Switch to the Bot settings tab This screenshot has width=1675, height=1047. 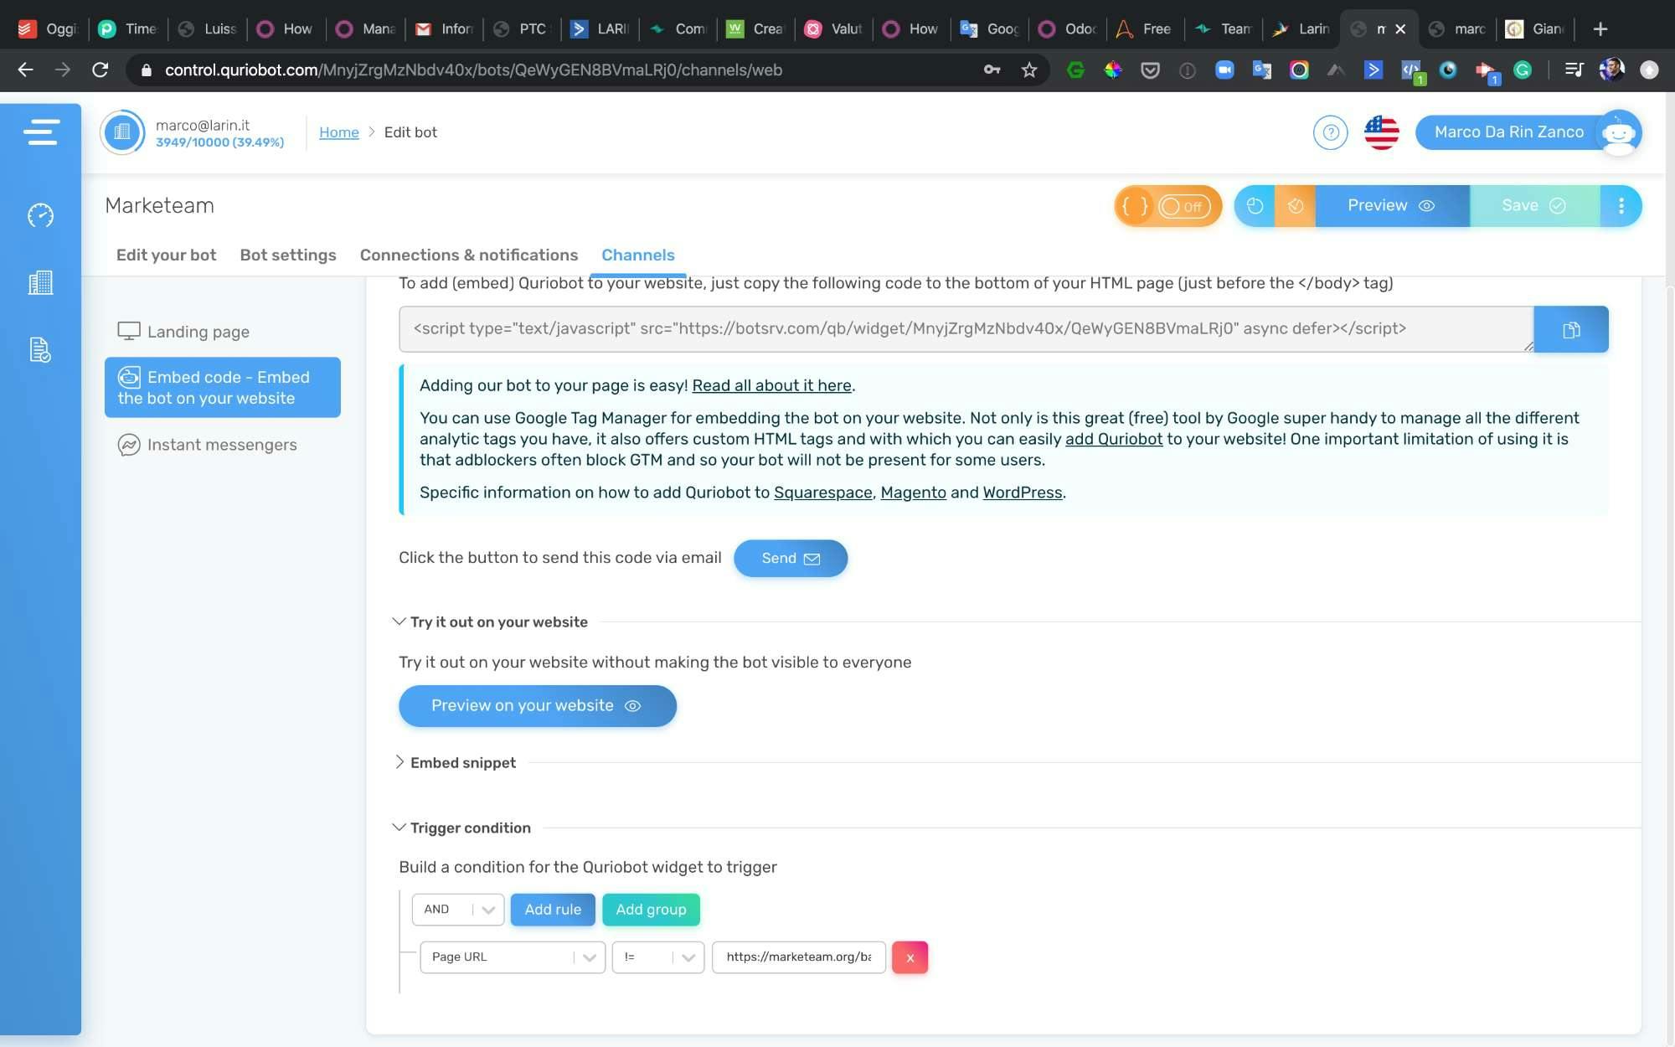(x=287, y=255)
